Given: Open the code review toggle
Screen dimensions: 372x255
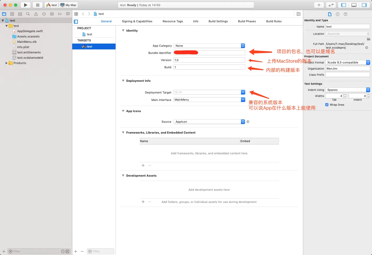Looking at the screenshot, I should 331,5.
